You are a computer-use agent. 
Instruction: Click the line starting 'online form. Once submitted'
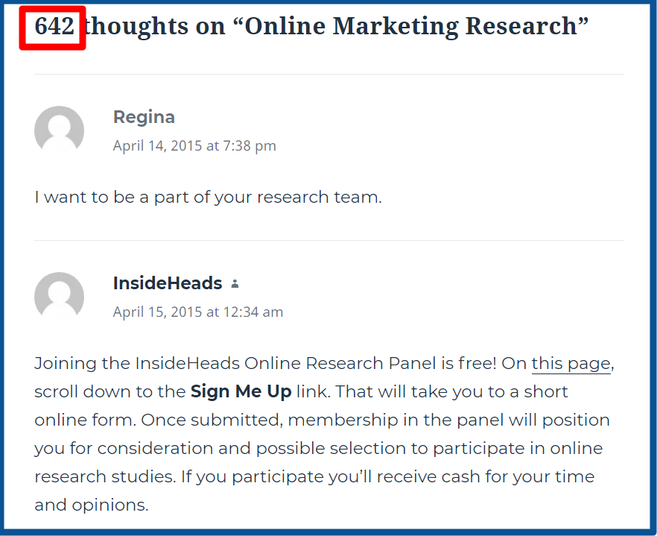point(322,420)
